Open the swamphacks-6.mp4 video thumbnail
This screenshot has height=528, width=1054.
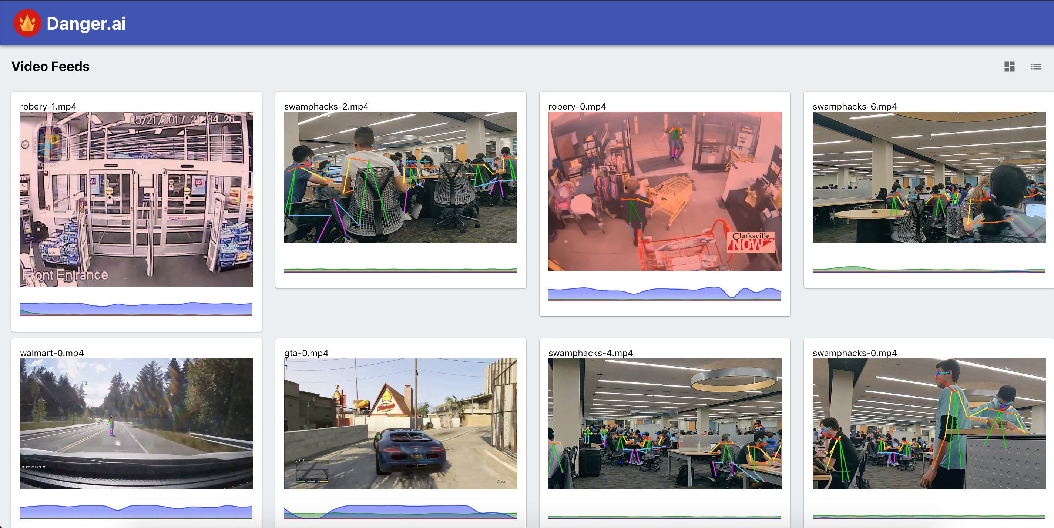click(929, 177)
